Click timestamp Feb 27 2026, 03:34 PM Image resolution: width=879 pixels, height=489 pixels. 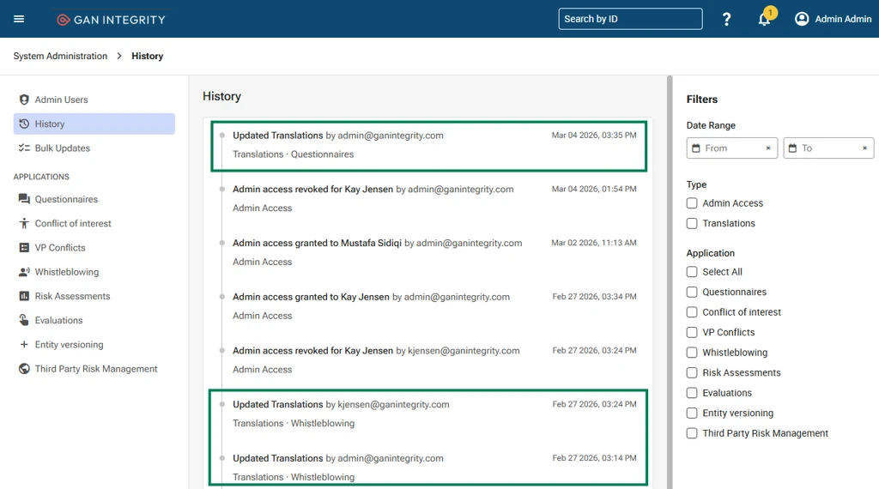coord(594,296)
